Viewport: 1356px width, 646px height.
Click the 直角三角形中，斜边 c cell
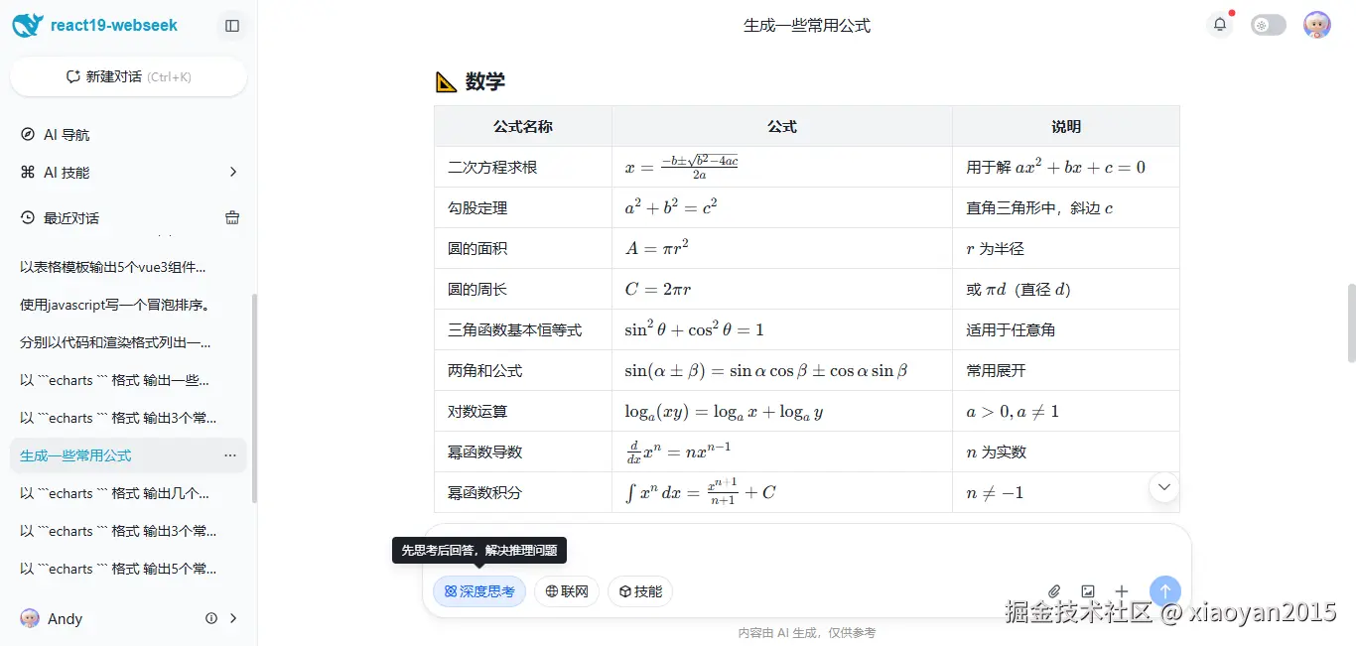[x=1066, y=207]
